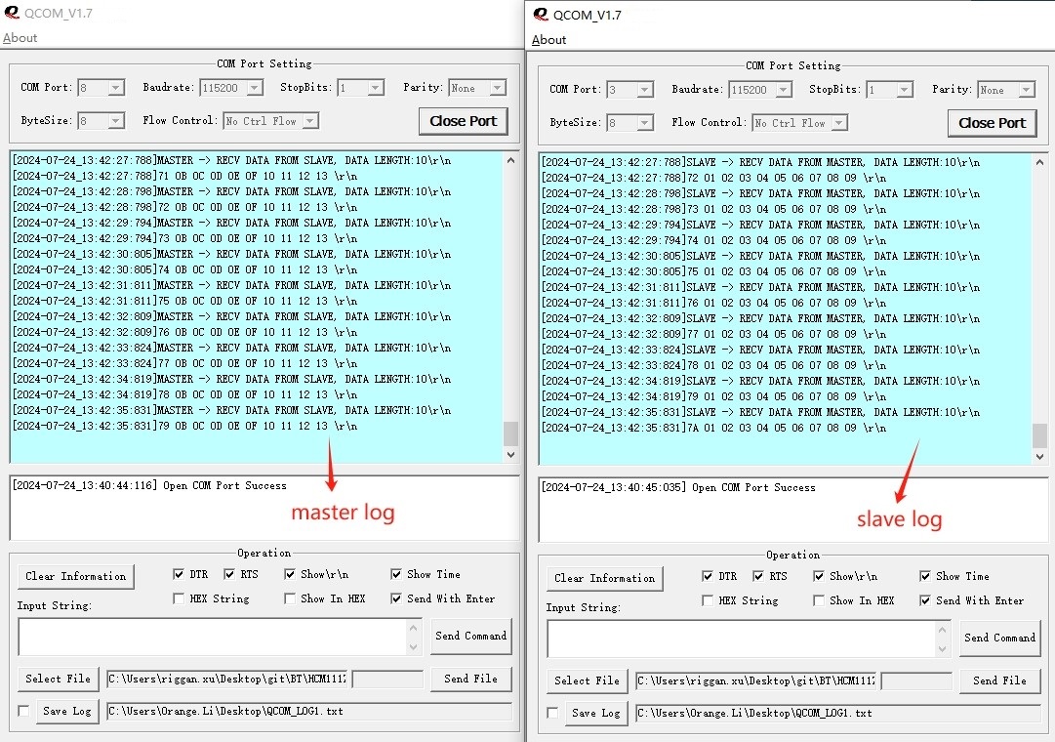Click Clear Information in the slave window

(x=604, y=578)
